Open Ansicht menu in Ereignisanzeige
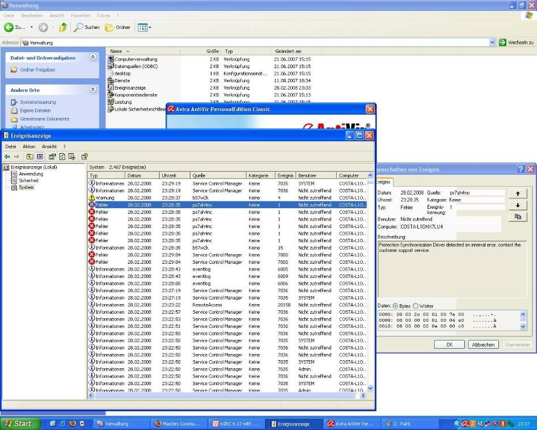This screenshot has width=537, height=430. 49,146
